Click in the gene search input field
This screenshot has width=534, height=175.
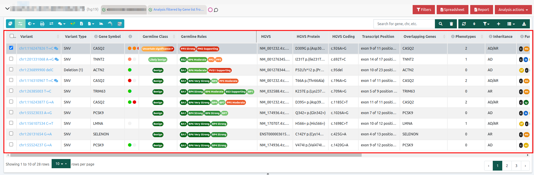[404, 24]
